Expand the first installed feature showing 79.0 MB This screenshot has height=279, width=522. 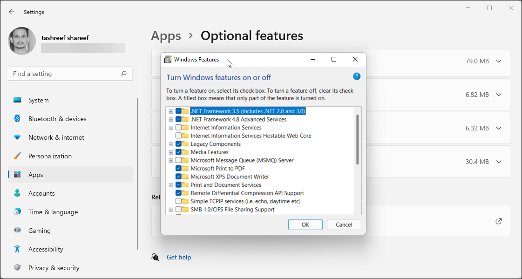(498, 61)
